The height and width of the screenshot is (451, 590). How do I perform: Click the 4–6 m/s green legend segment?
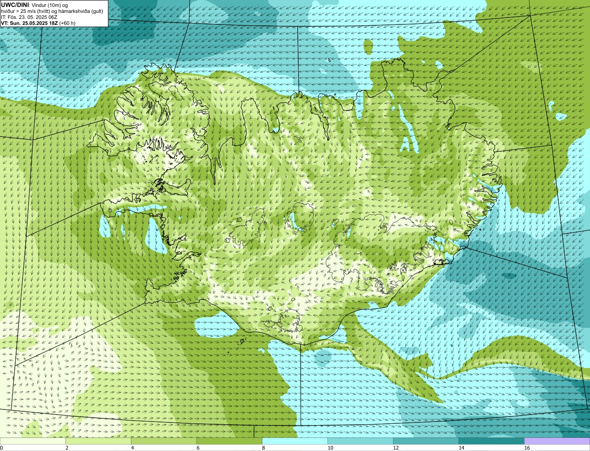click(x=164, y=441)
